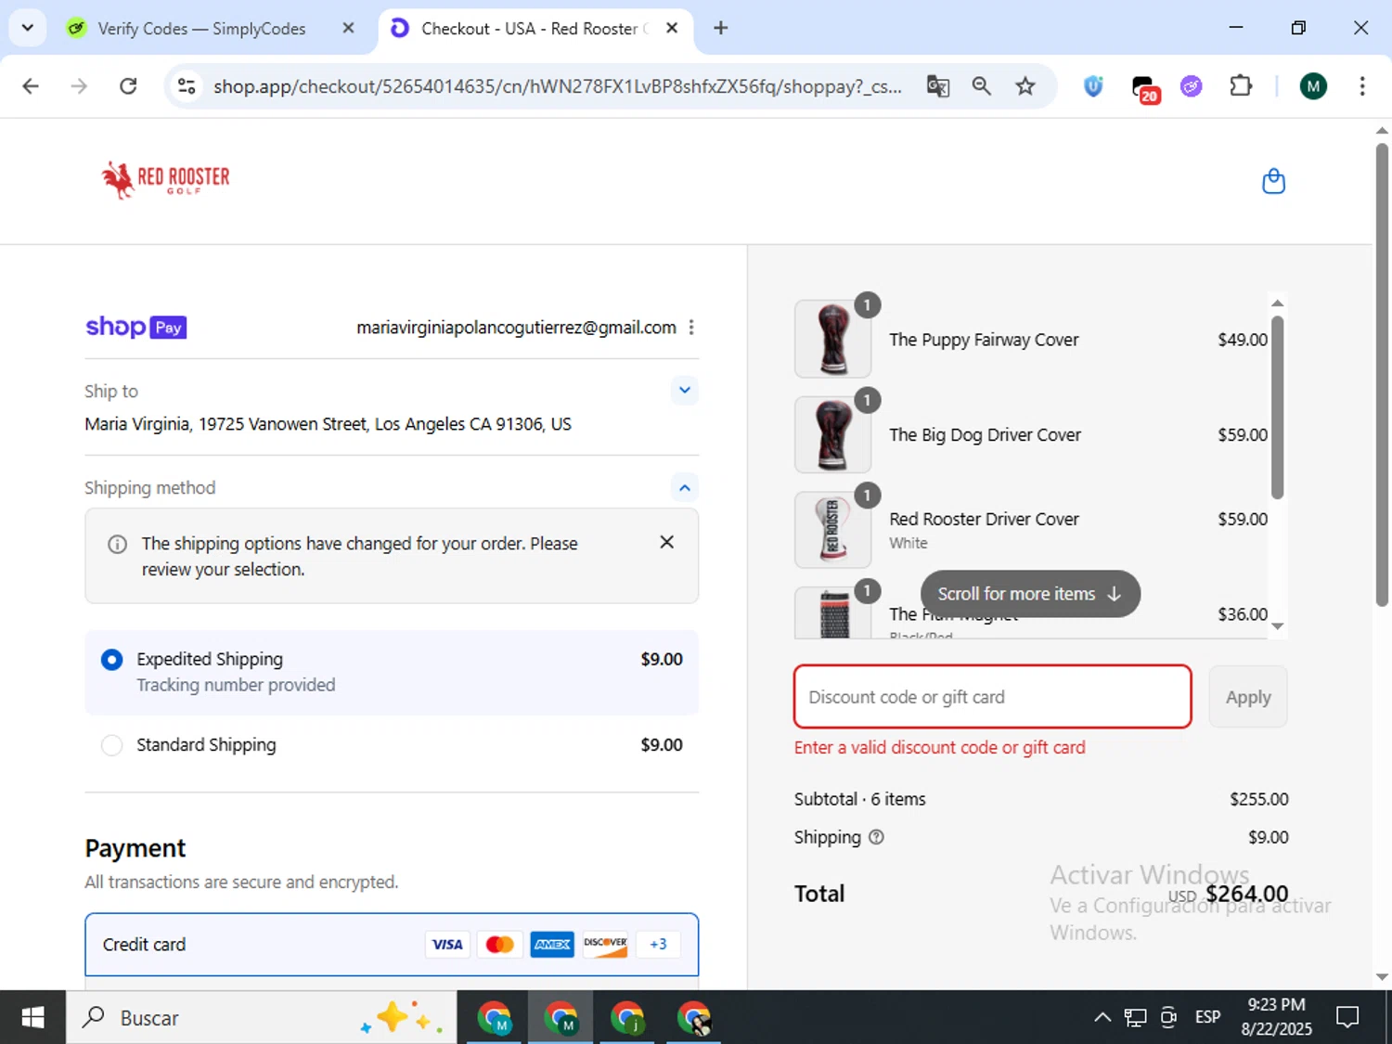The image size is (1392, 1044).
Task: Click the item list scroll down arrow
Action: pyautogui.click(x=1277, y=626)
